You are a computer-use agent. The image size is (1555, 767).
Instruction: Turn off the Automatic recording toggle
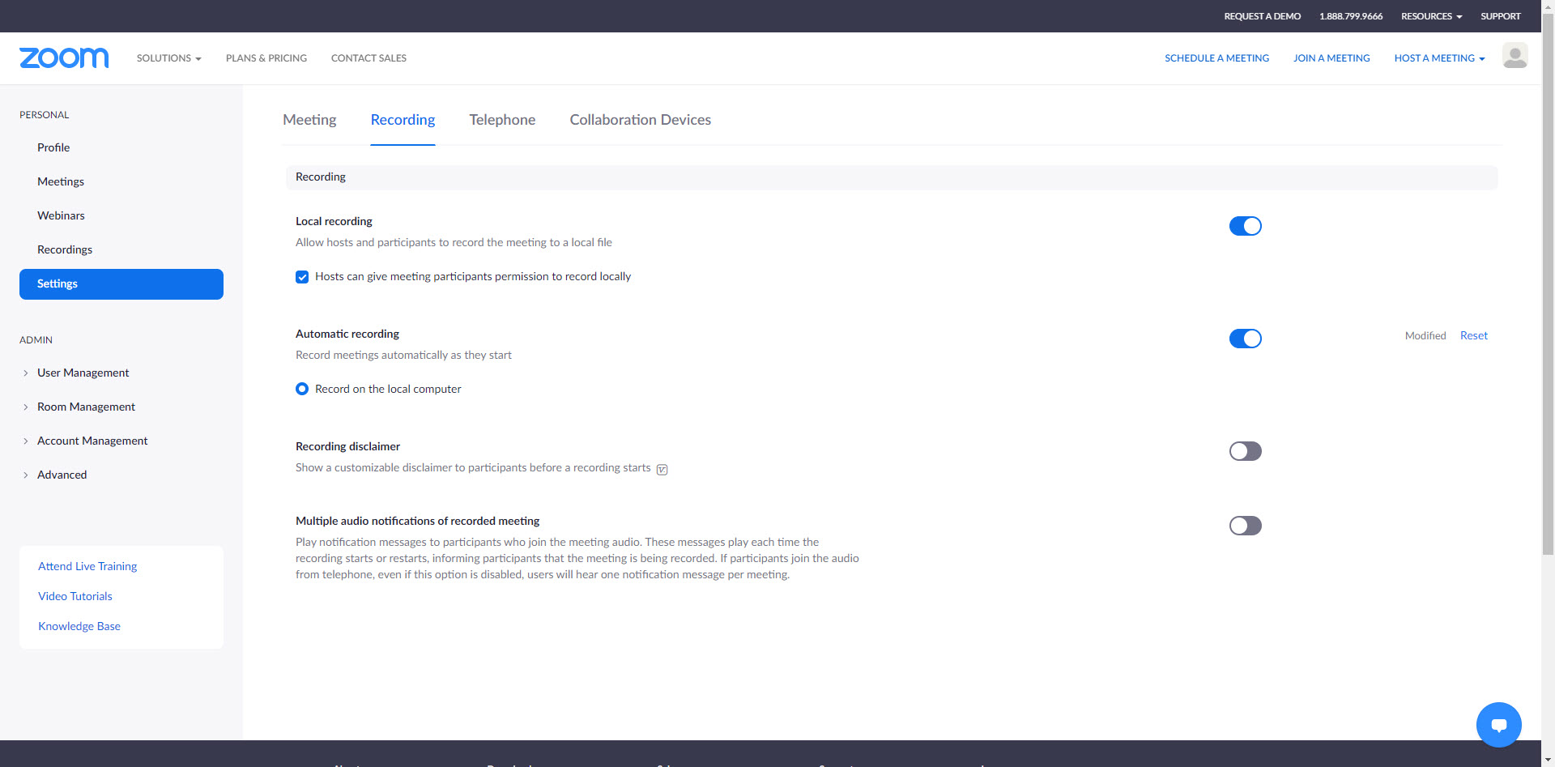click(x=1245, y=339)
